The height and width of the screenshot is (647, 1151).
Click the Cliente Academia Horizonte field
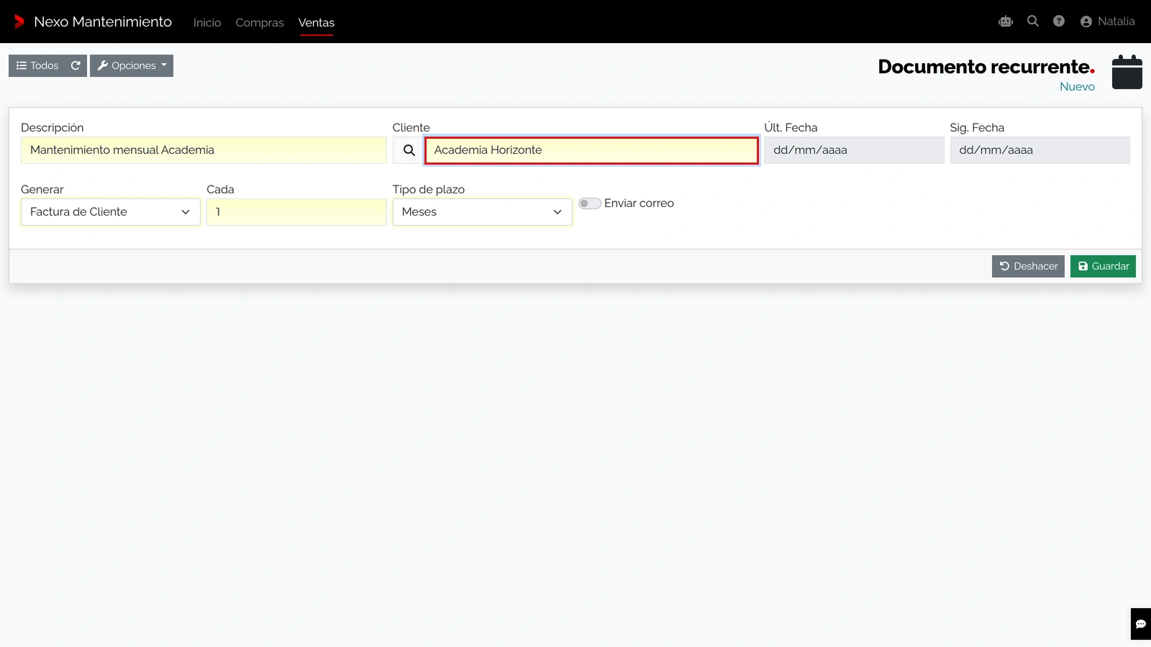click(591, 150)
